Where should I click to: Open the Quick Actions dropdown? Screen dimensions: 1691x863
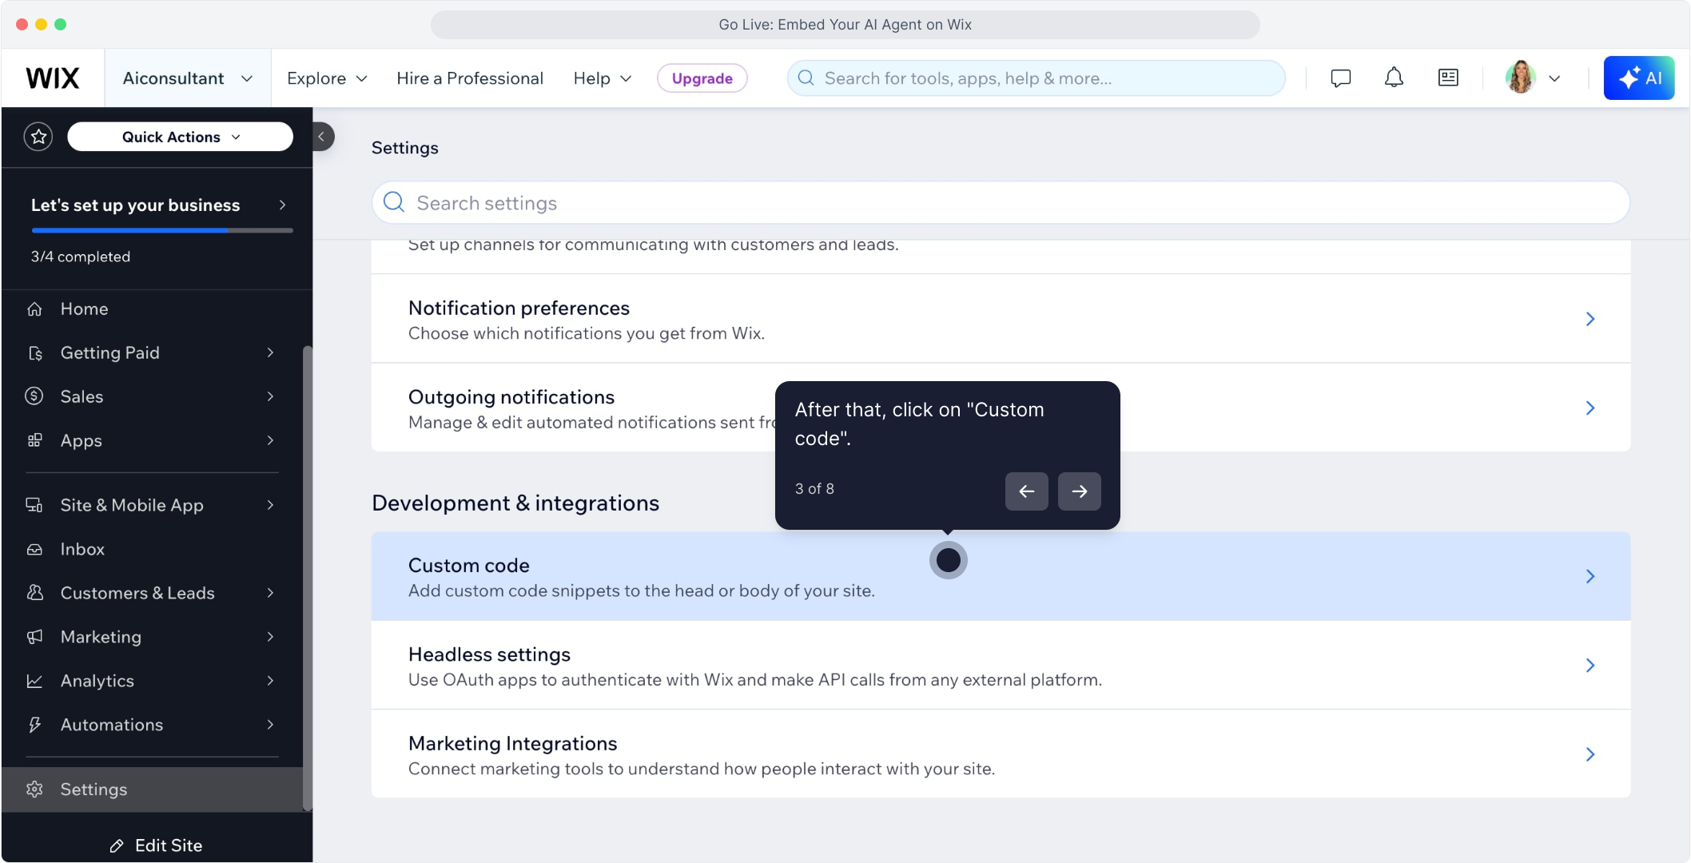pos(180,137)
